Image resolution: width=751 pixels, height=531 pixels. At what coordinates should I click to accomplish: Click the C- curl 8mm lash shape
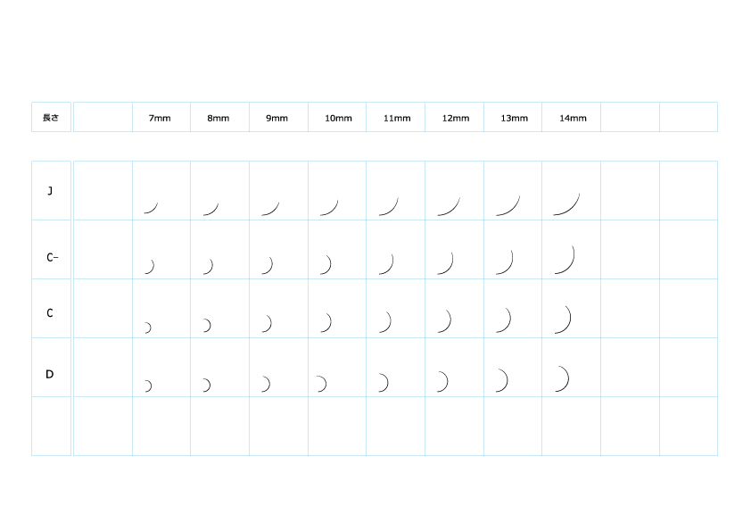point(208,267)
